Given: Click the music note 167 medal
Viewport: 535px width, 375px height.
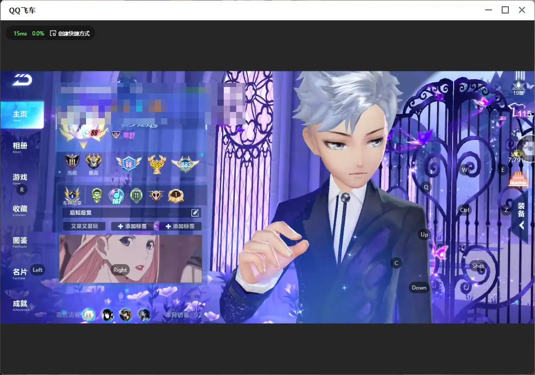Looking at the screenshot, I should [116, 196].
